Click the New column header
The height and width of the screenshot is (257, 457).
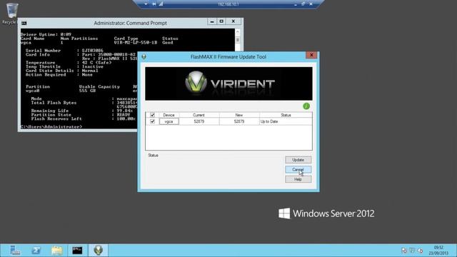tap(239, 115)
